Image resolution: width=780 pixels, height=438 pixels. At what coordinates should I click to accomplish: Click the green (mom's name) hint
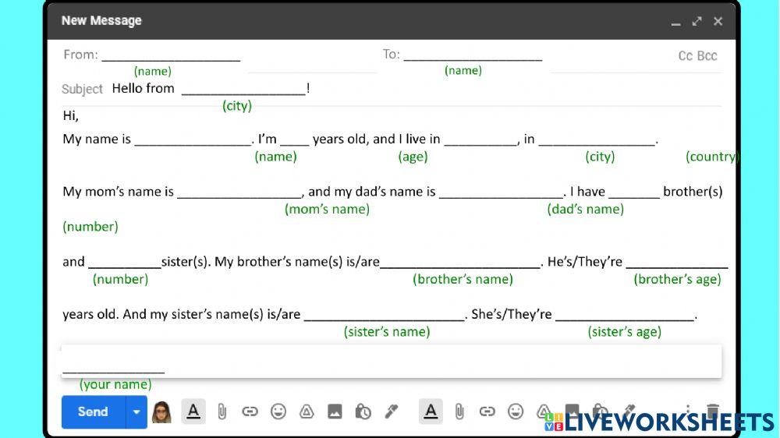(x=328, y=210)
